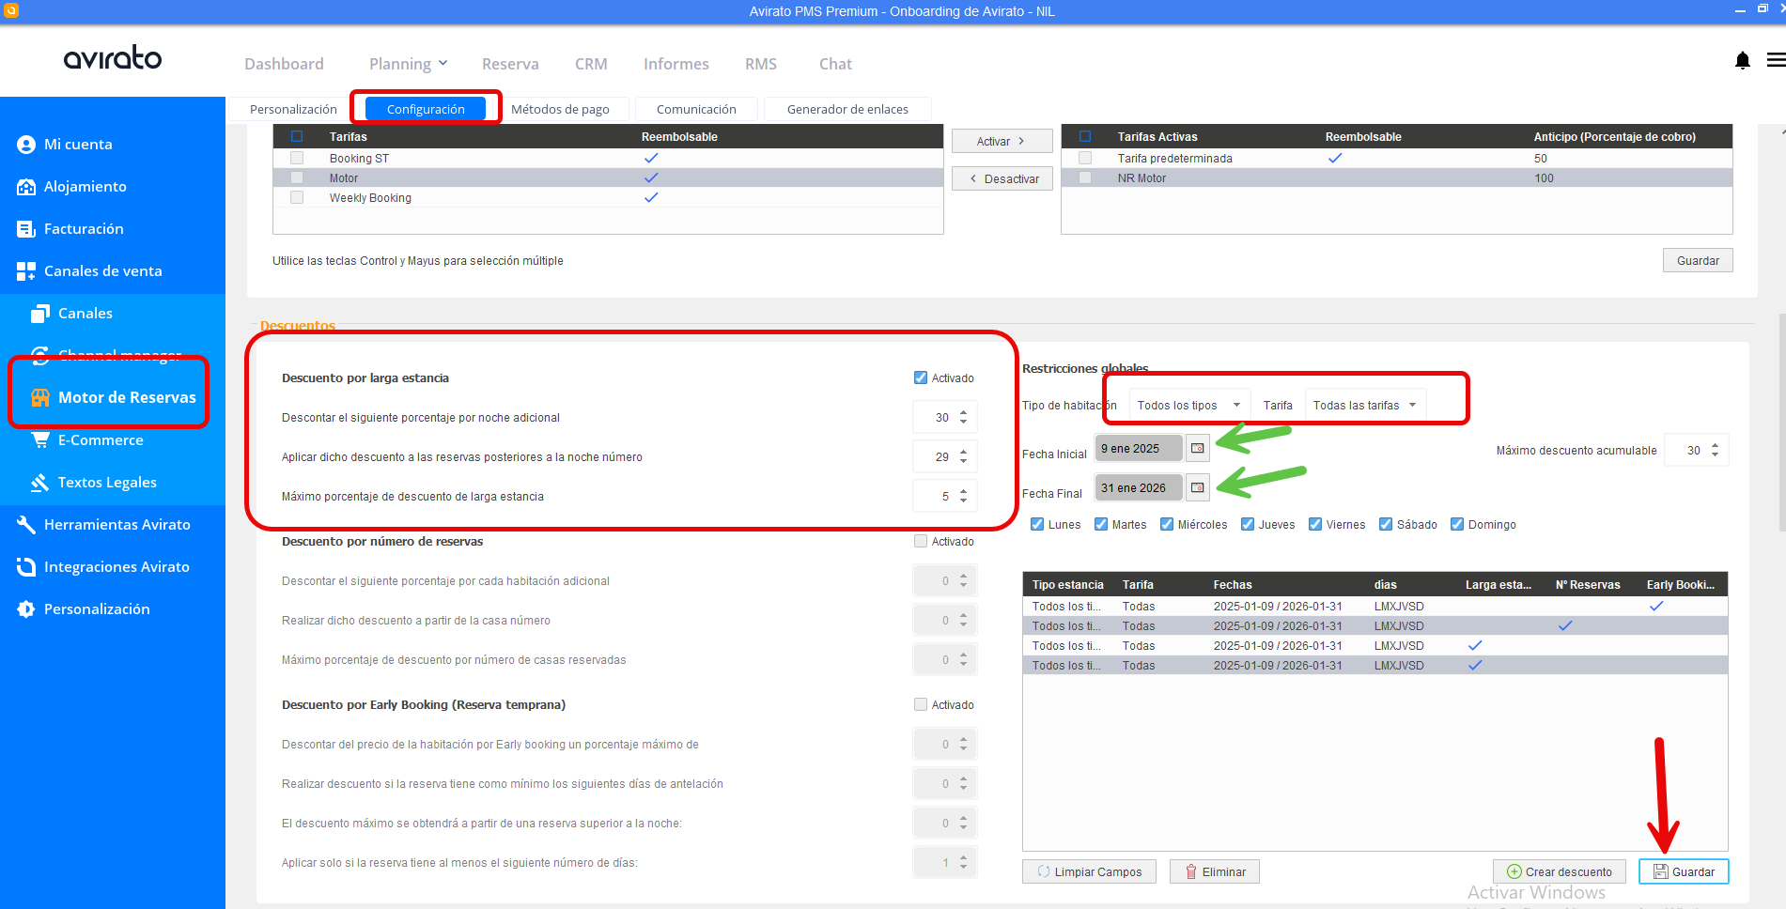Screen dimensions: 1786x909
Task: Click the Guardar button under the tarifas tables
Action: [x=1698, y=261]
